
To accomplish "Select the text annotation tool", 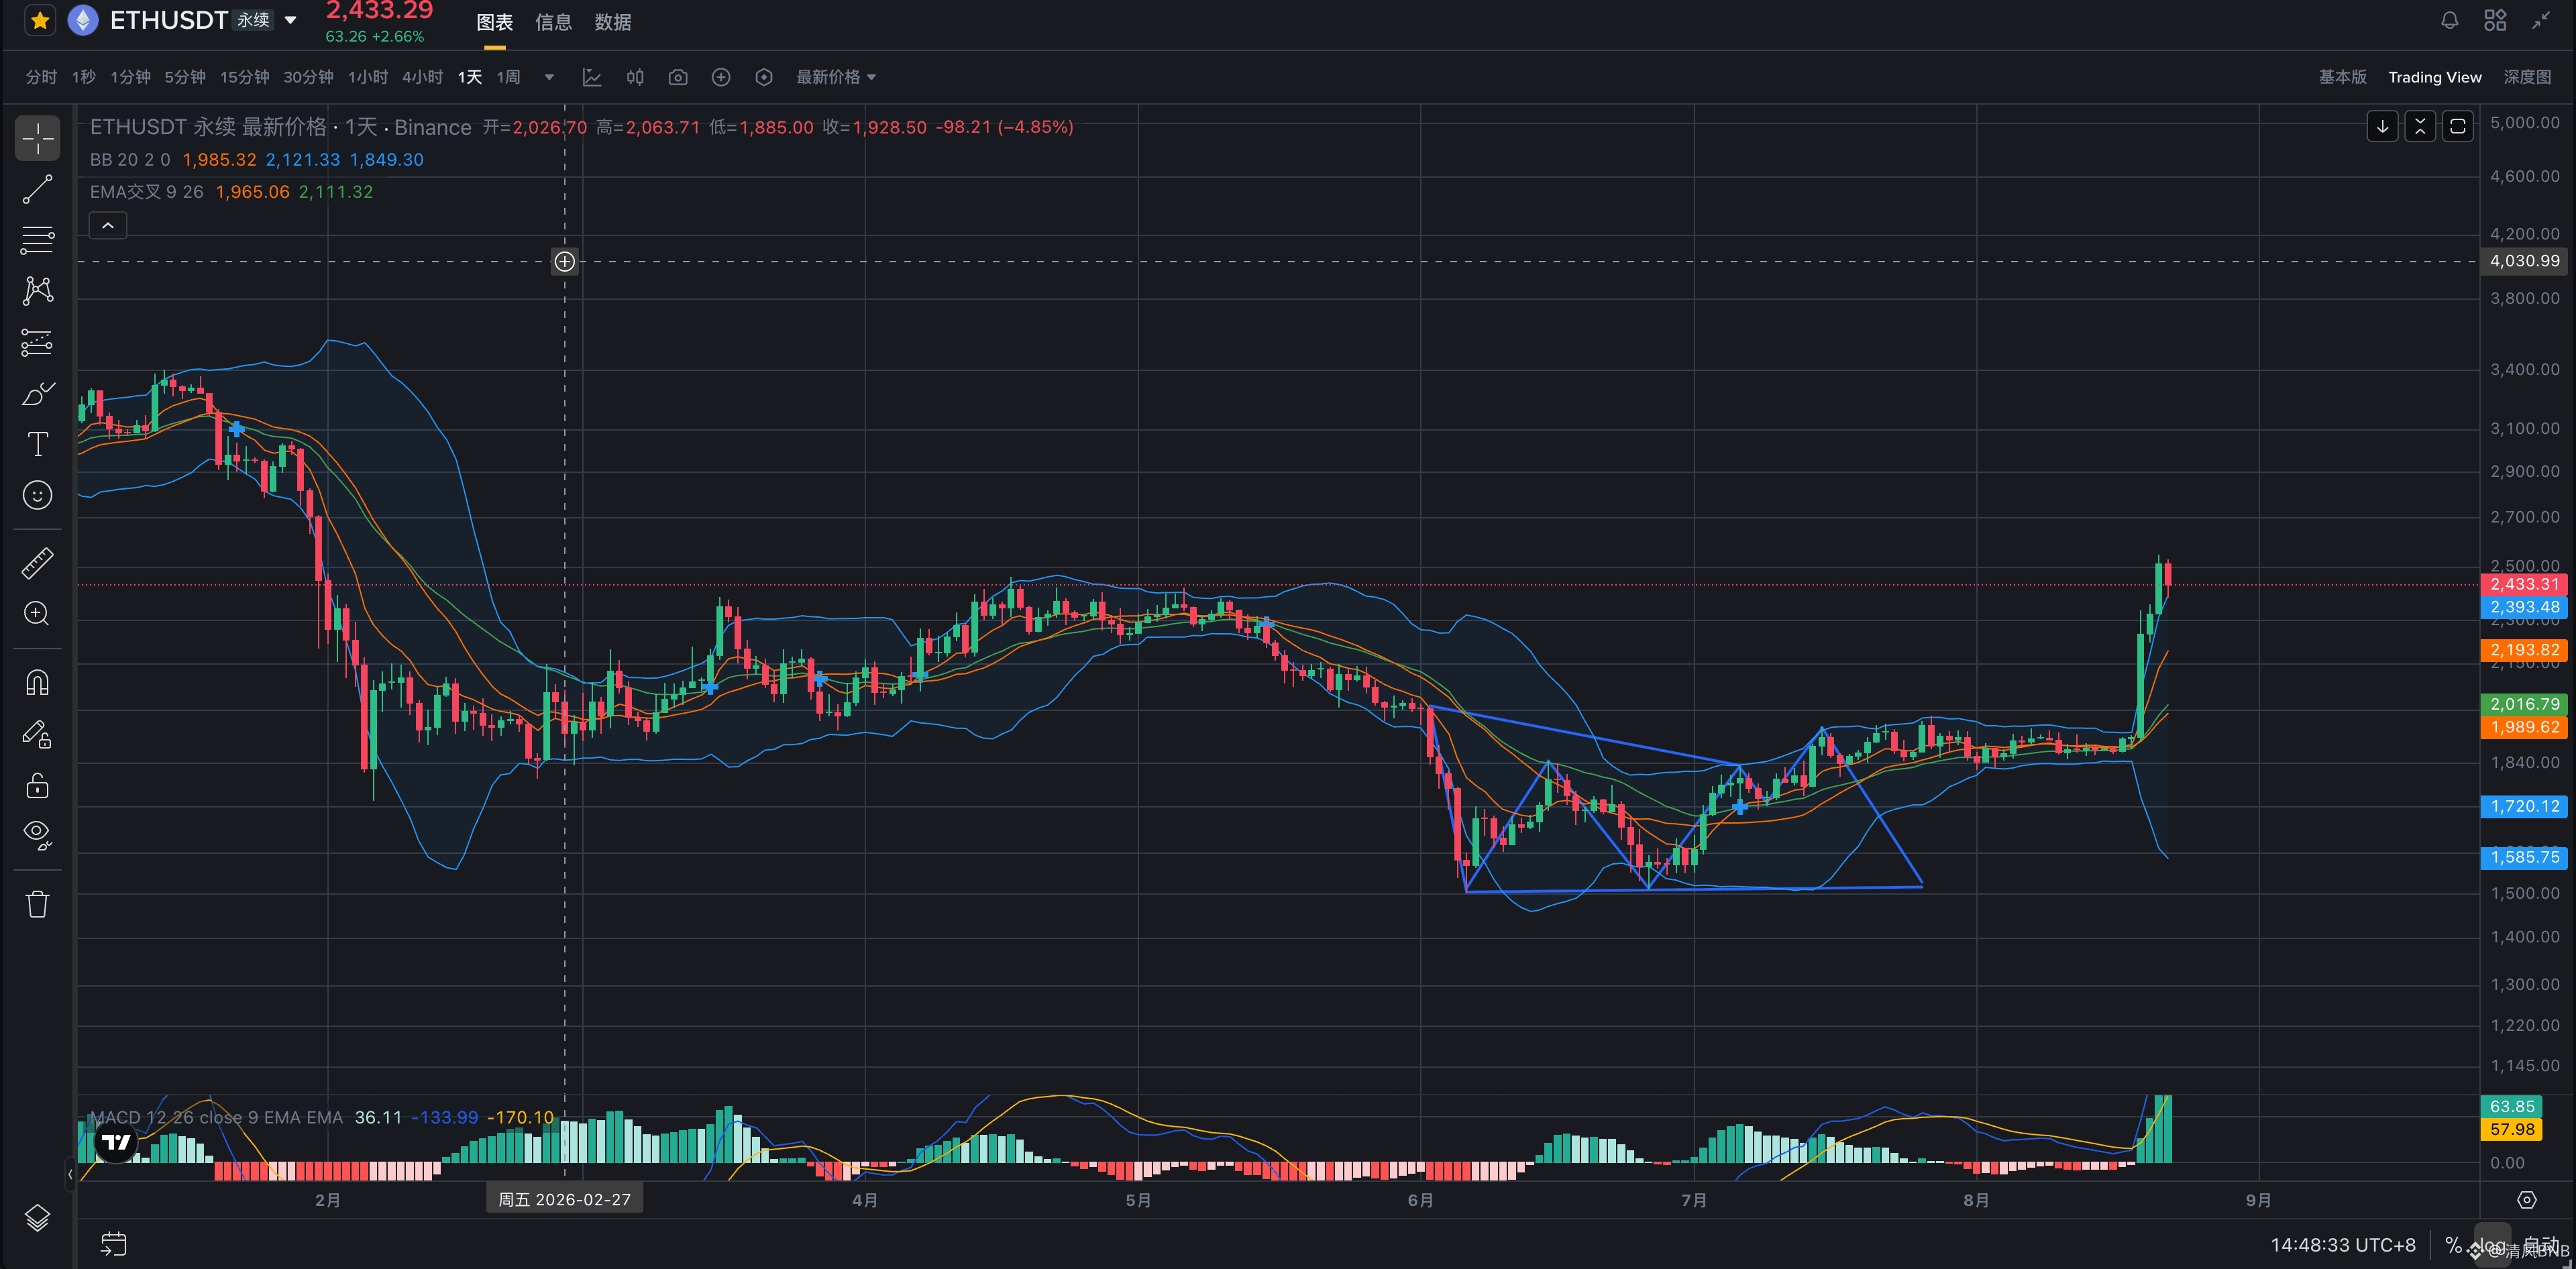I will coord(37,444).
